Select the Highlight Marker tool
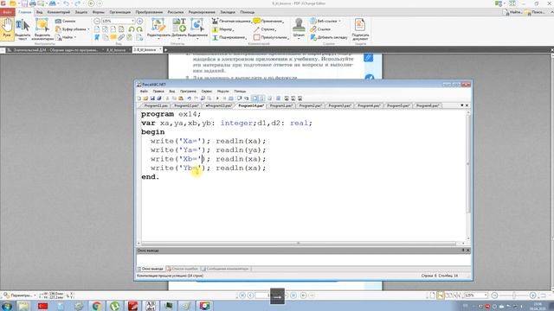Screen dimensions: 554x311 tap(223, 29)
